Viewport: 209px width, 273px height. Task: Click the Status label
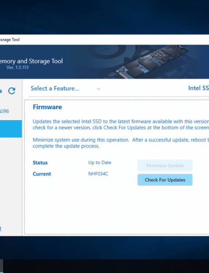[40, 162]
